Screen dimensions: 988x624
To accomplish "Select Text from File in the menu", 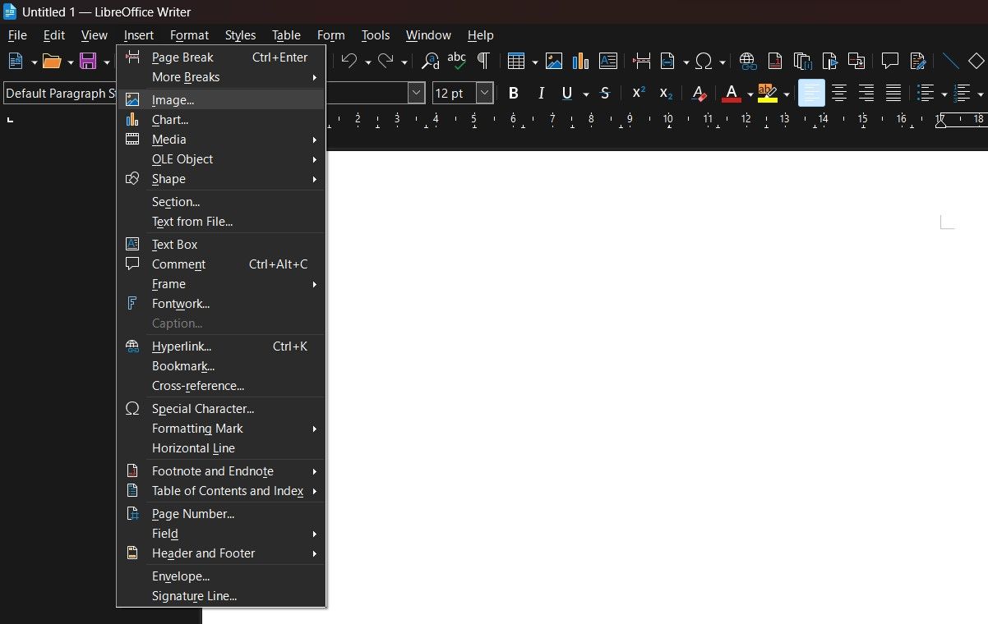I will pyautogui.click(x=192, y=222).
